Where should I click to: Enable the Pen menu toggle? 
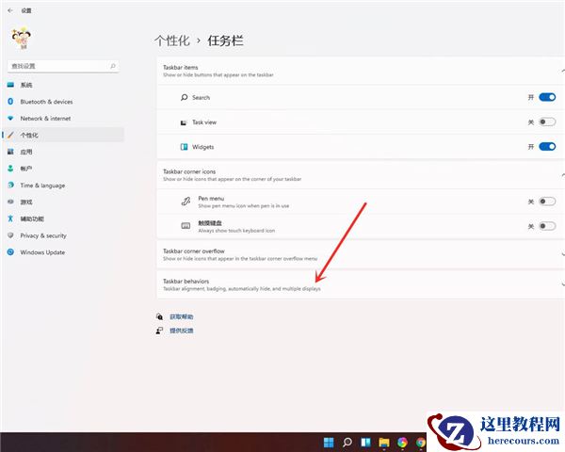coord(547,202)
